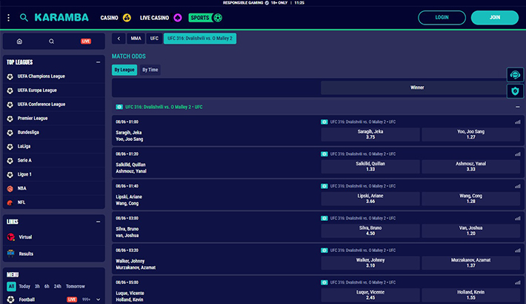This screenshot has height=304, width=526.
Task: Open the live chat support icon
Action: click(x=515, y=75)
